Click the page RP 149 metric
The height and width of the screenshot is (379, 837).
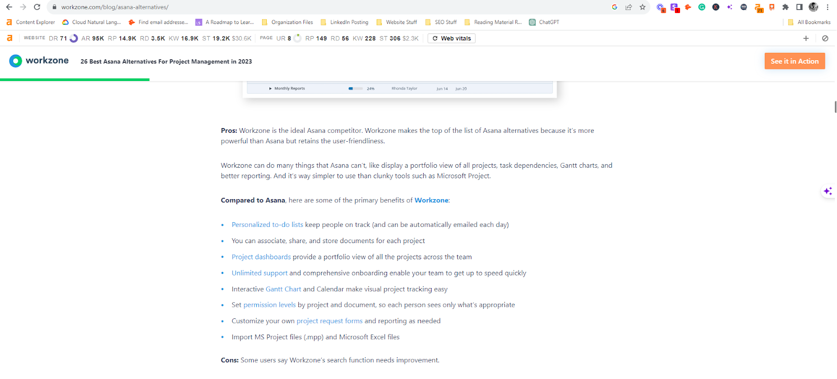316,38
